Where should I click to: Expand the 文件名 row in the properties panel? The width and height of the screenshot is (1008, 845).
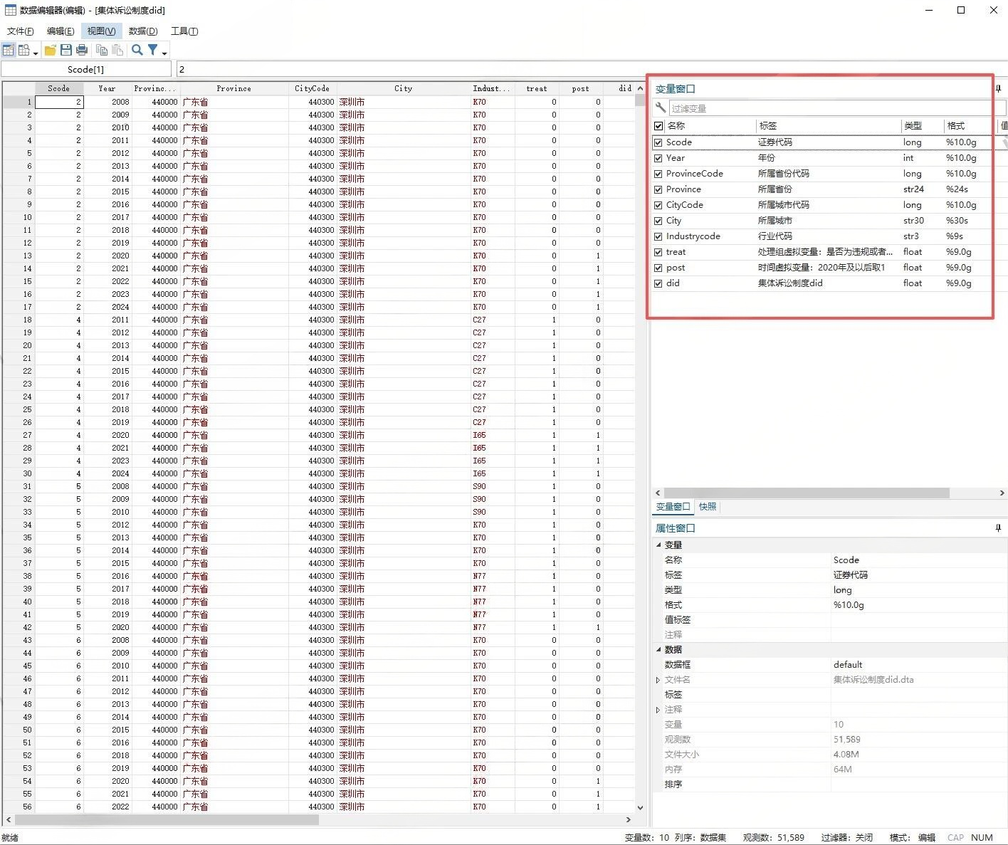click(658, 680)
